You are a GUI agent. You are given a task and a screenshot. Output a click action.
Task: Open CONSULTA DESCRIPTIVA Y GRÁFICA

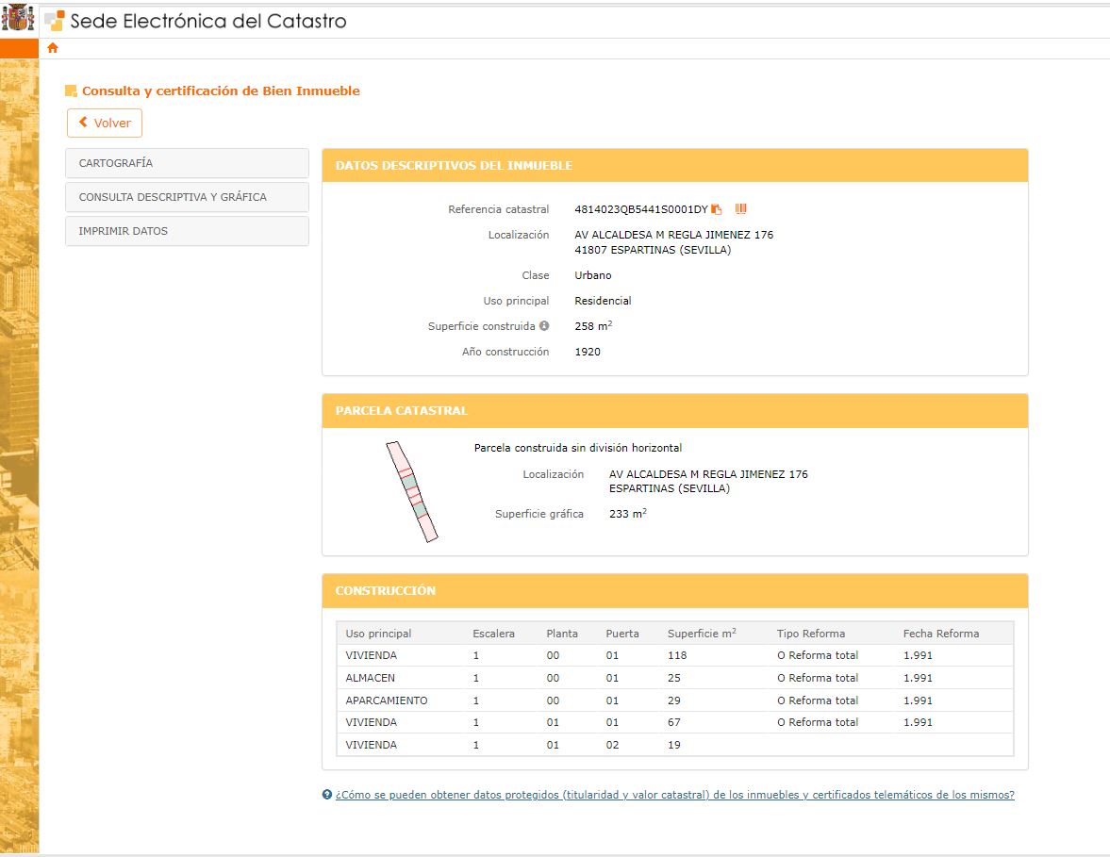(187, 197)
